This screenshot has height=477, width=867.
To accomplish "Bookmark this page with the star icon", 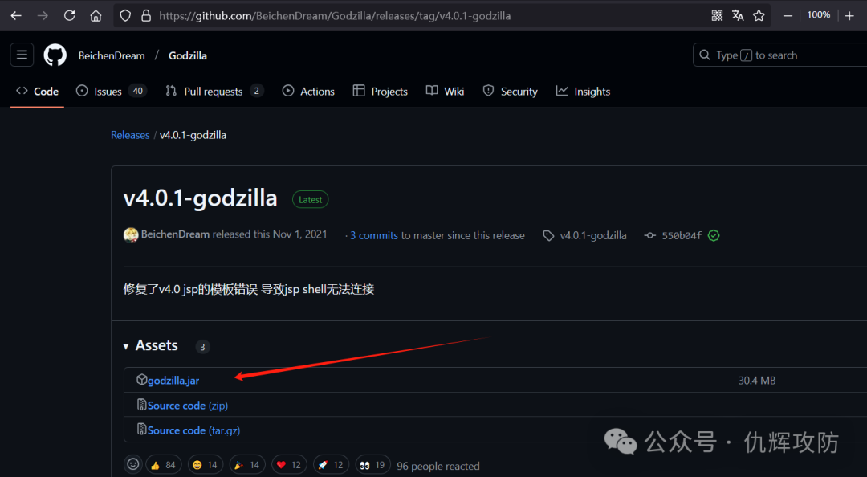I will (x=759, y=15).
